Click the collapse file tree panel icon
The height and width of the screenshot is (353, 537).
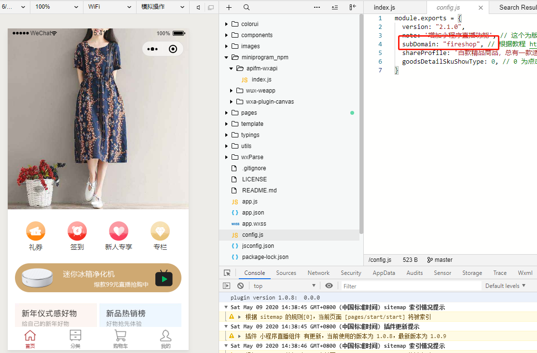click(x=352, y=7)
